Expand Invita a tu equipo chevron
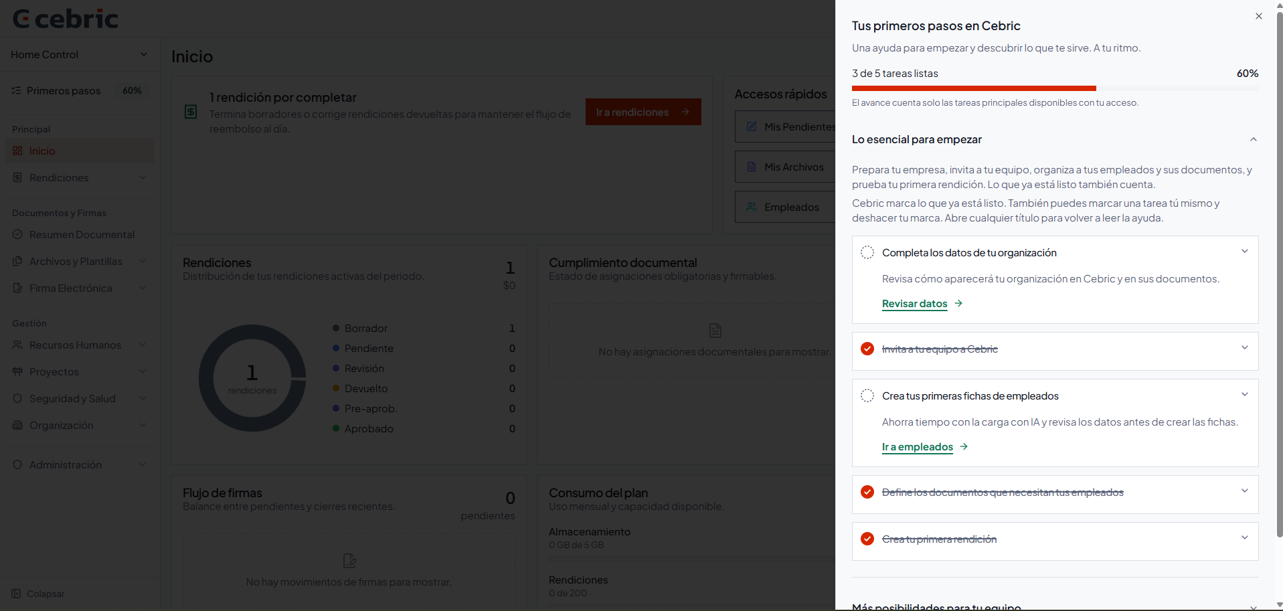Viewport: 1283px width, 611px height. point(1244,348)
